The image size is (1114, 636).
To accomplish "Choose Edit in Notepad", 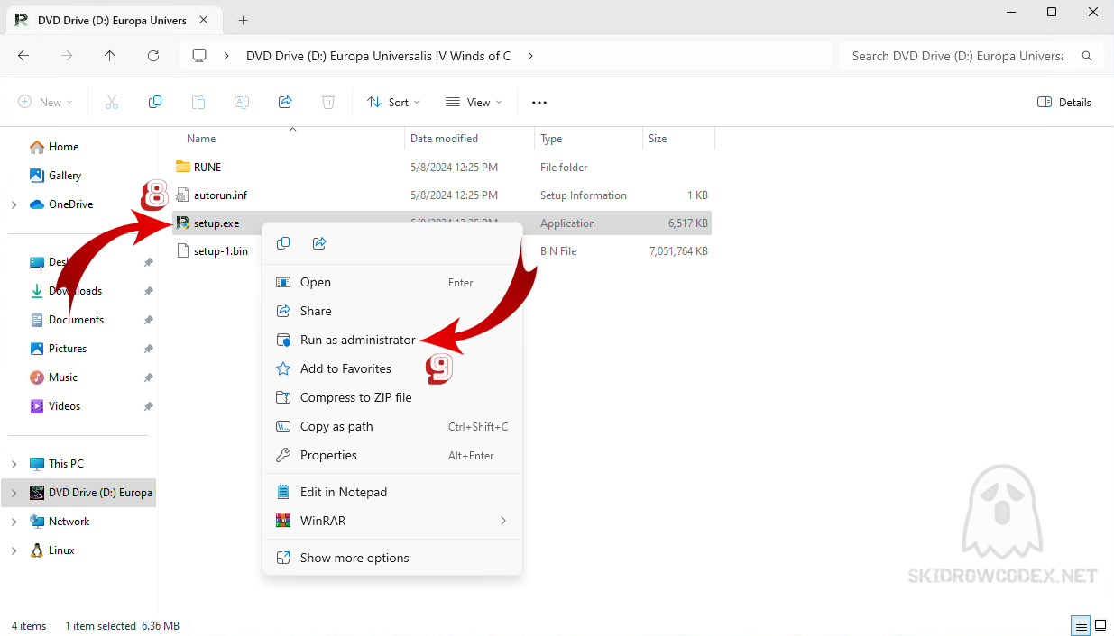I will [392, 492].
